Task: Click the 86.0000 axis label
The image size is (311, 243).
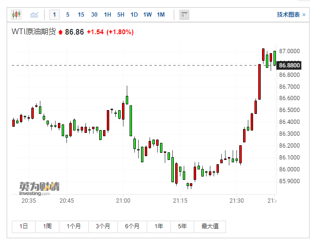Action: pyautogui.click(x=289, y=169)
